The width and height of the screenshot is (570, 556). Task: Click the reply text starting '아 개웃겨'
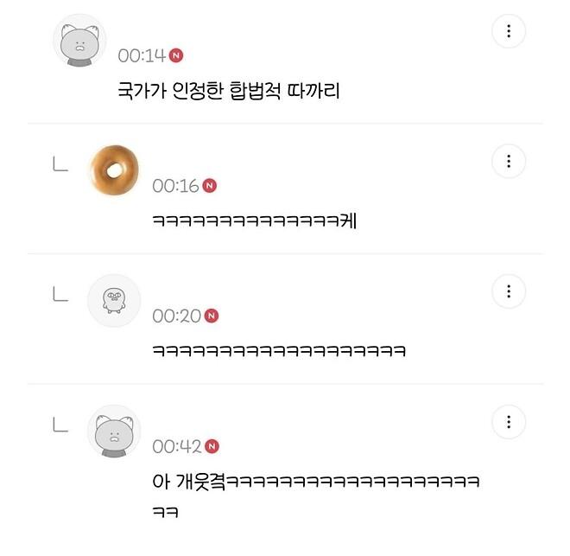(314, 482)
